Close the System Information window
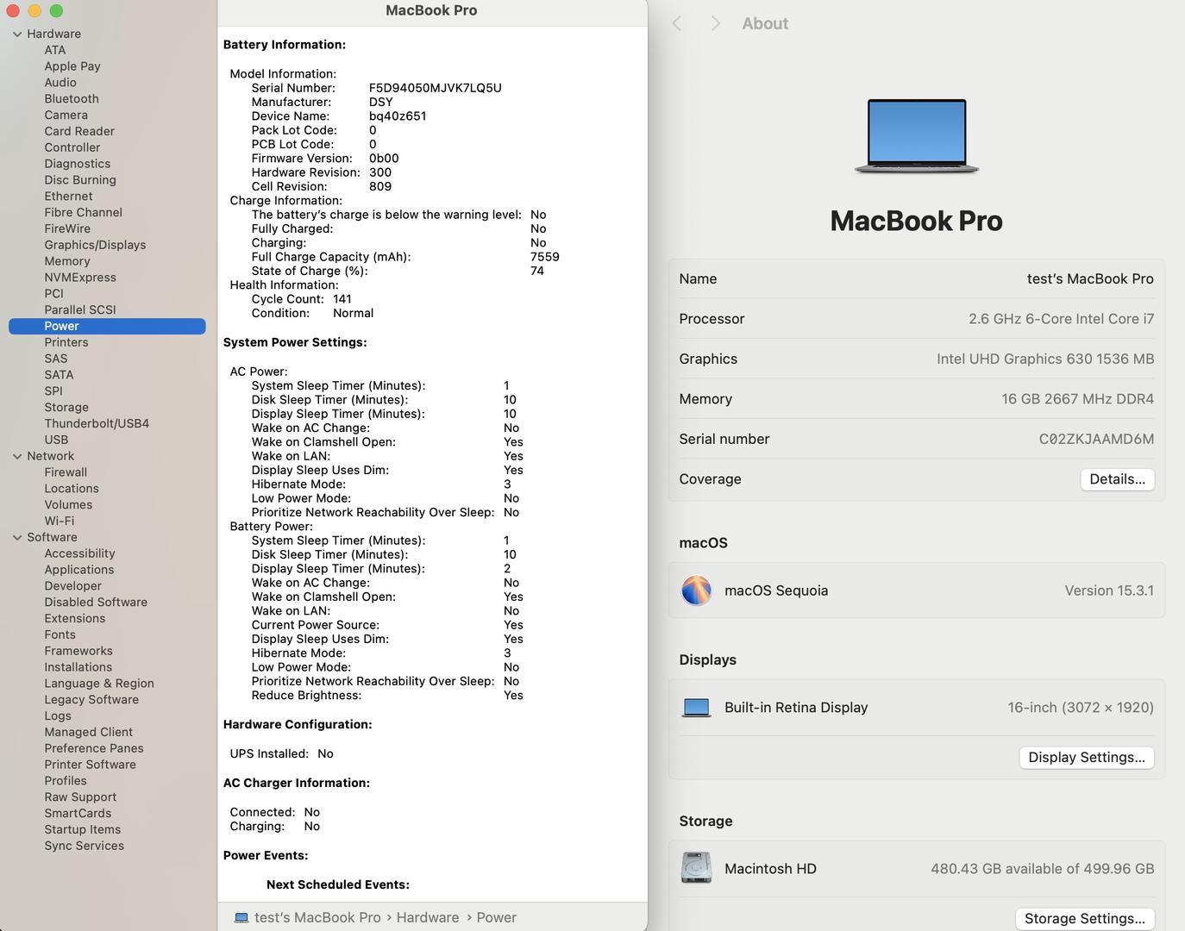Screen dimensions: 1185x931 click(x=13, y=10)
